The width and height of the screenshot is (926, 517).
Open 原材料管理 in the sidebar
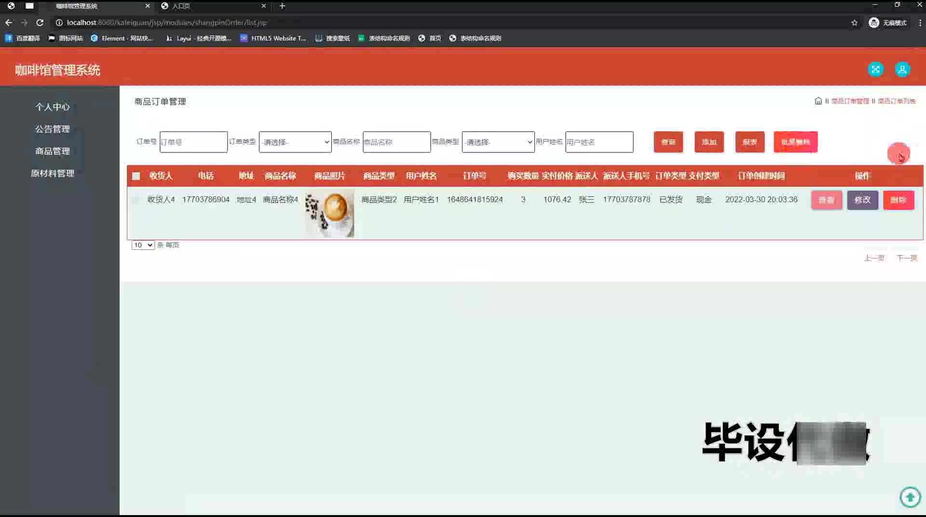coord(53,174)
